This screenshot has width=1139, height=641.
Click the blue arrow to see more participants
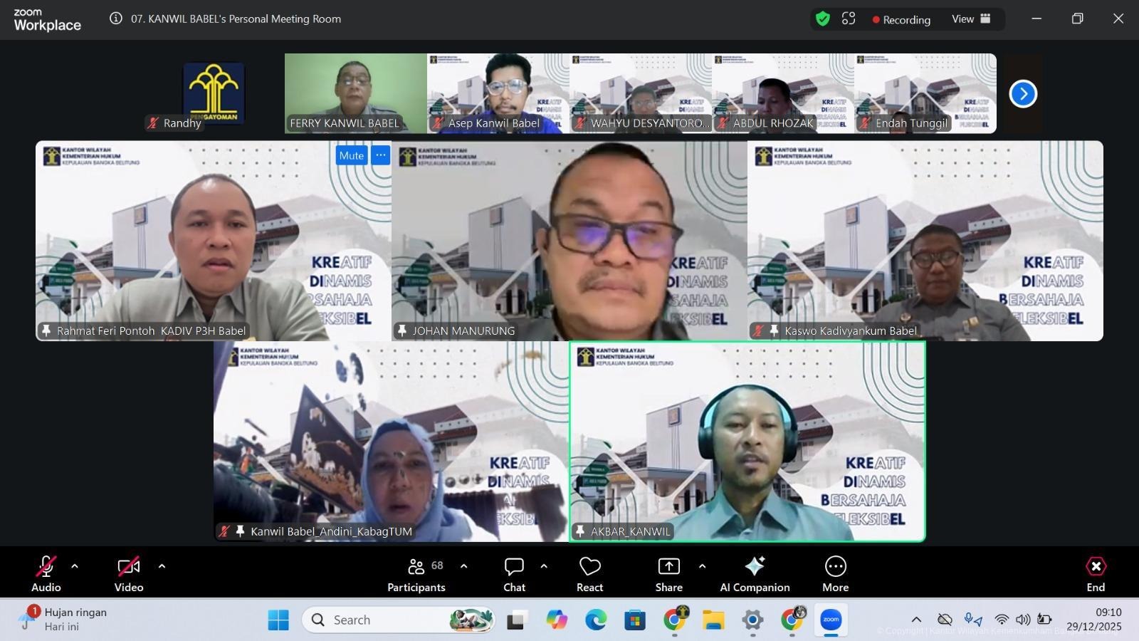point(1023,93)
